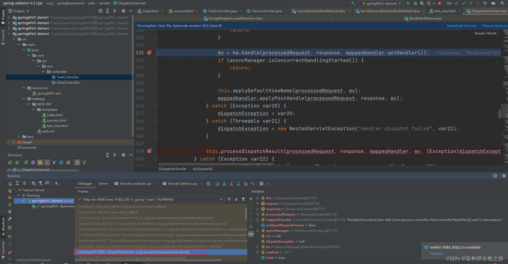Toggle Sort Alphabetically in Structure toolbar
508x264 pixels.
(17, 162)
